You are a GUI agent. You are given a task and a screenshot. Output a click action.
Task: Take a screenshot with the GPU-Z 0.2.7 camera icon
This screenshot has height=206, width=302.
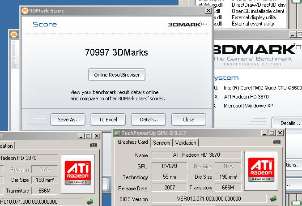[277, 142]
